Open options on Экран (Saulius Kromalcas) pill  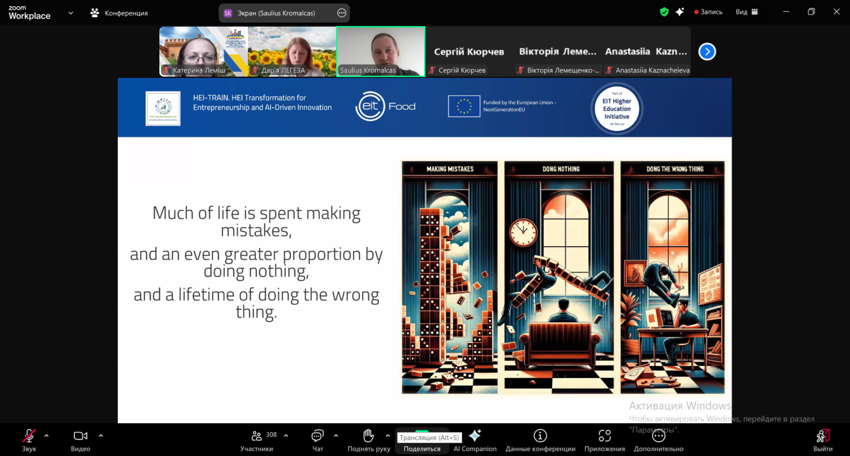pos(341,12)
